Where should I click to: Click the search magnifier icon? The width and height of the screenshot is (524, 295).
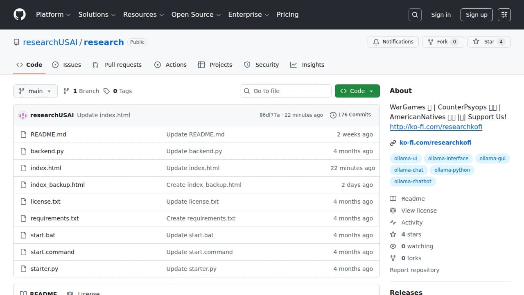click(x=415, y=15)
